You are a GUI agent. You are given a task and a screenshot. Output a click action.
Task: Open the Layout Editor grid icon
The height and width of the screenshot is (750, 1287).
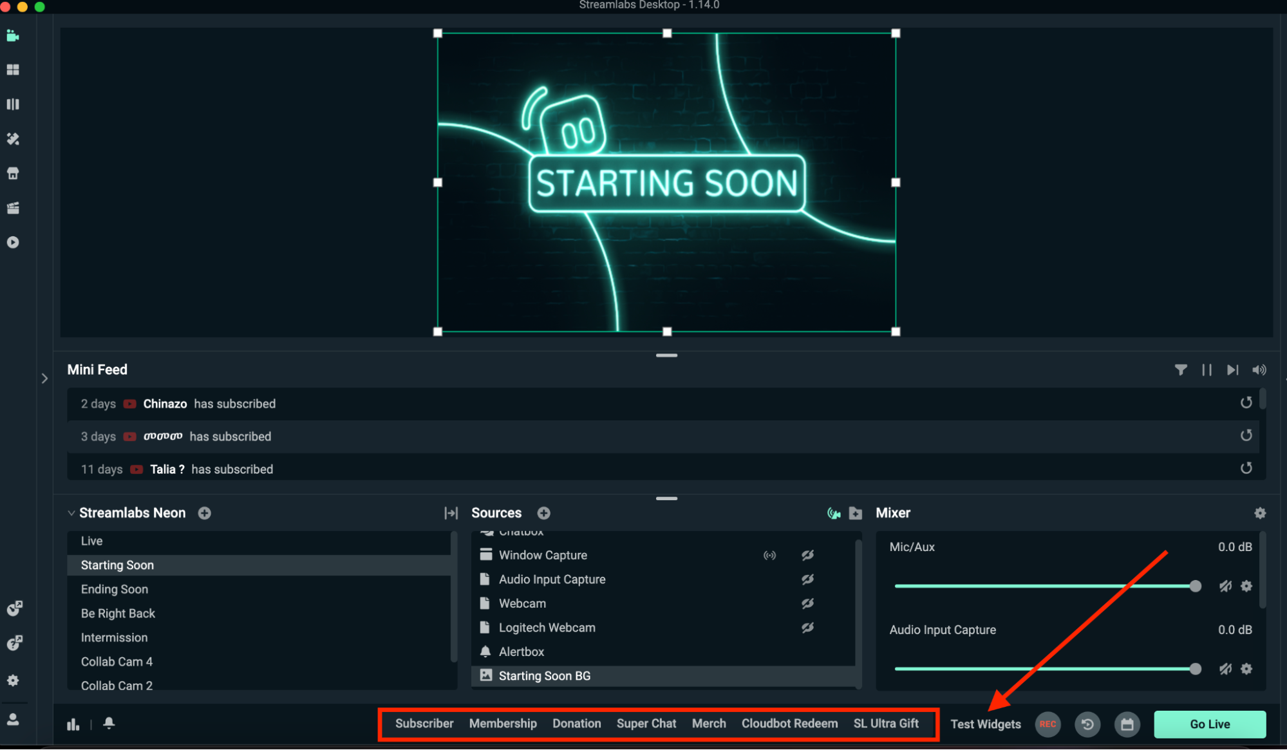click(x=13, y=70)
